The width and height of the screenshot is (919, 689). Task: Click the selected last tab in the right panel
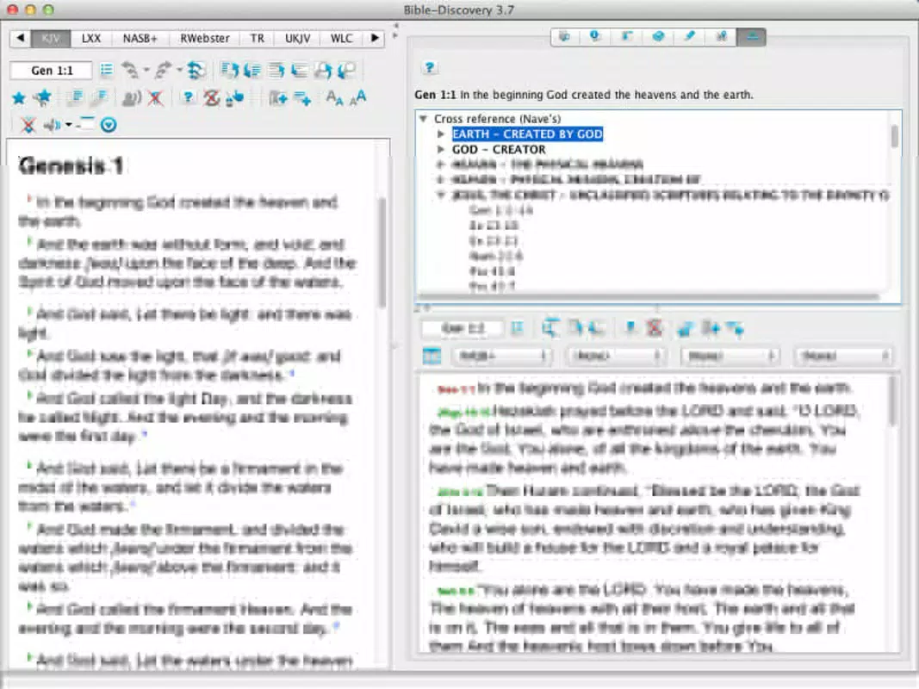[752, 37]
